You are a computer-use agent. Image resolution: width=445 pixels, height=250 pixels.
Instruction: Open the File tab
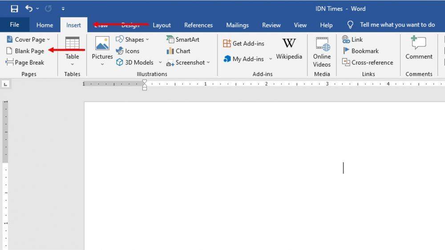(15, 24)
